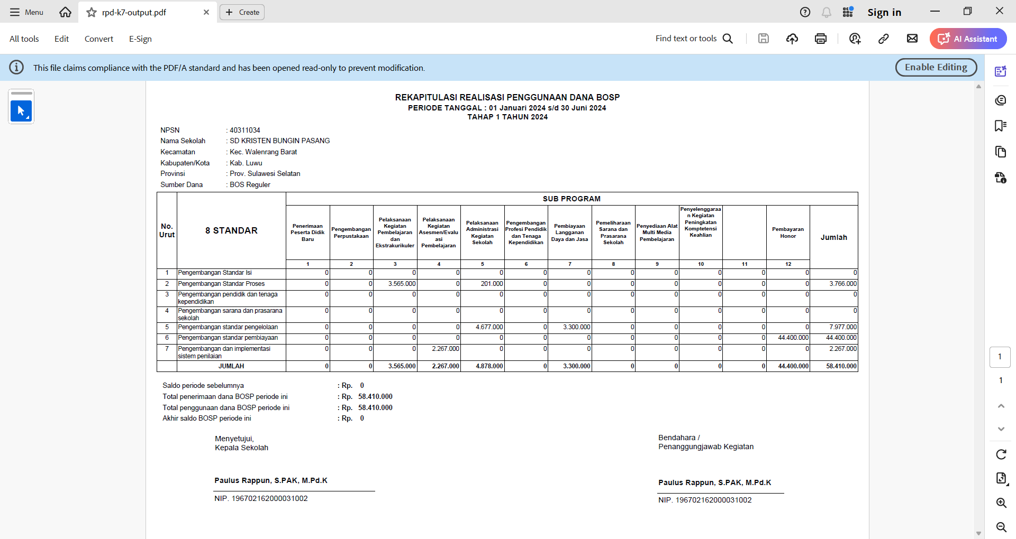The width and height of the screenshot is (1016, 539).
Task: Send document by email envelope icon
Action: [x=912, y=39]
